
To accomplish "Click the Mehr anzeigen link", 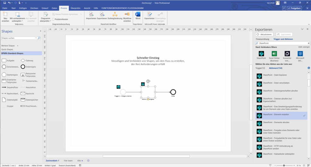I will coord(304,47).
